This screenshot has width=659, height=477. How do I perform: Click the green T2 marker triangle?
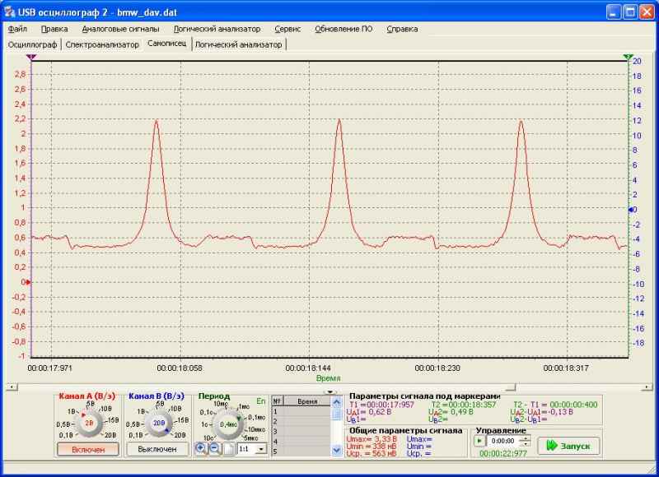(628, 57)
